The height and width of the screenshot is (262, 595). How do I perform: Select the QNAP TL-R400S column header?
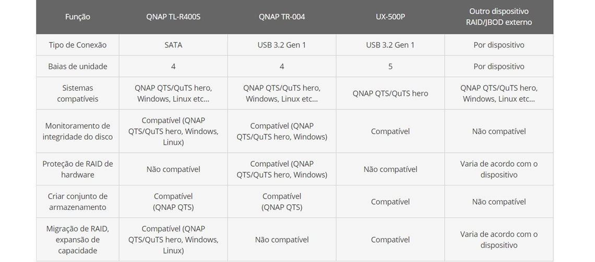coord(173,17)
